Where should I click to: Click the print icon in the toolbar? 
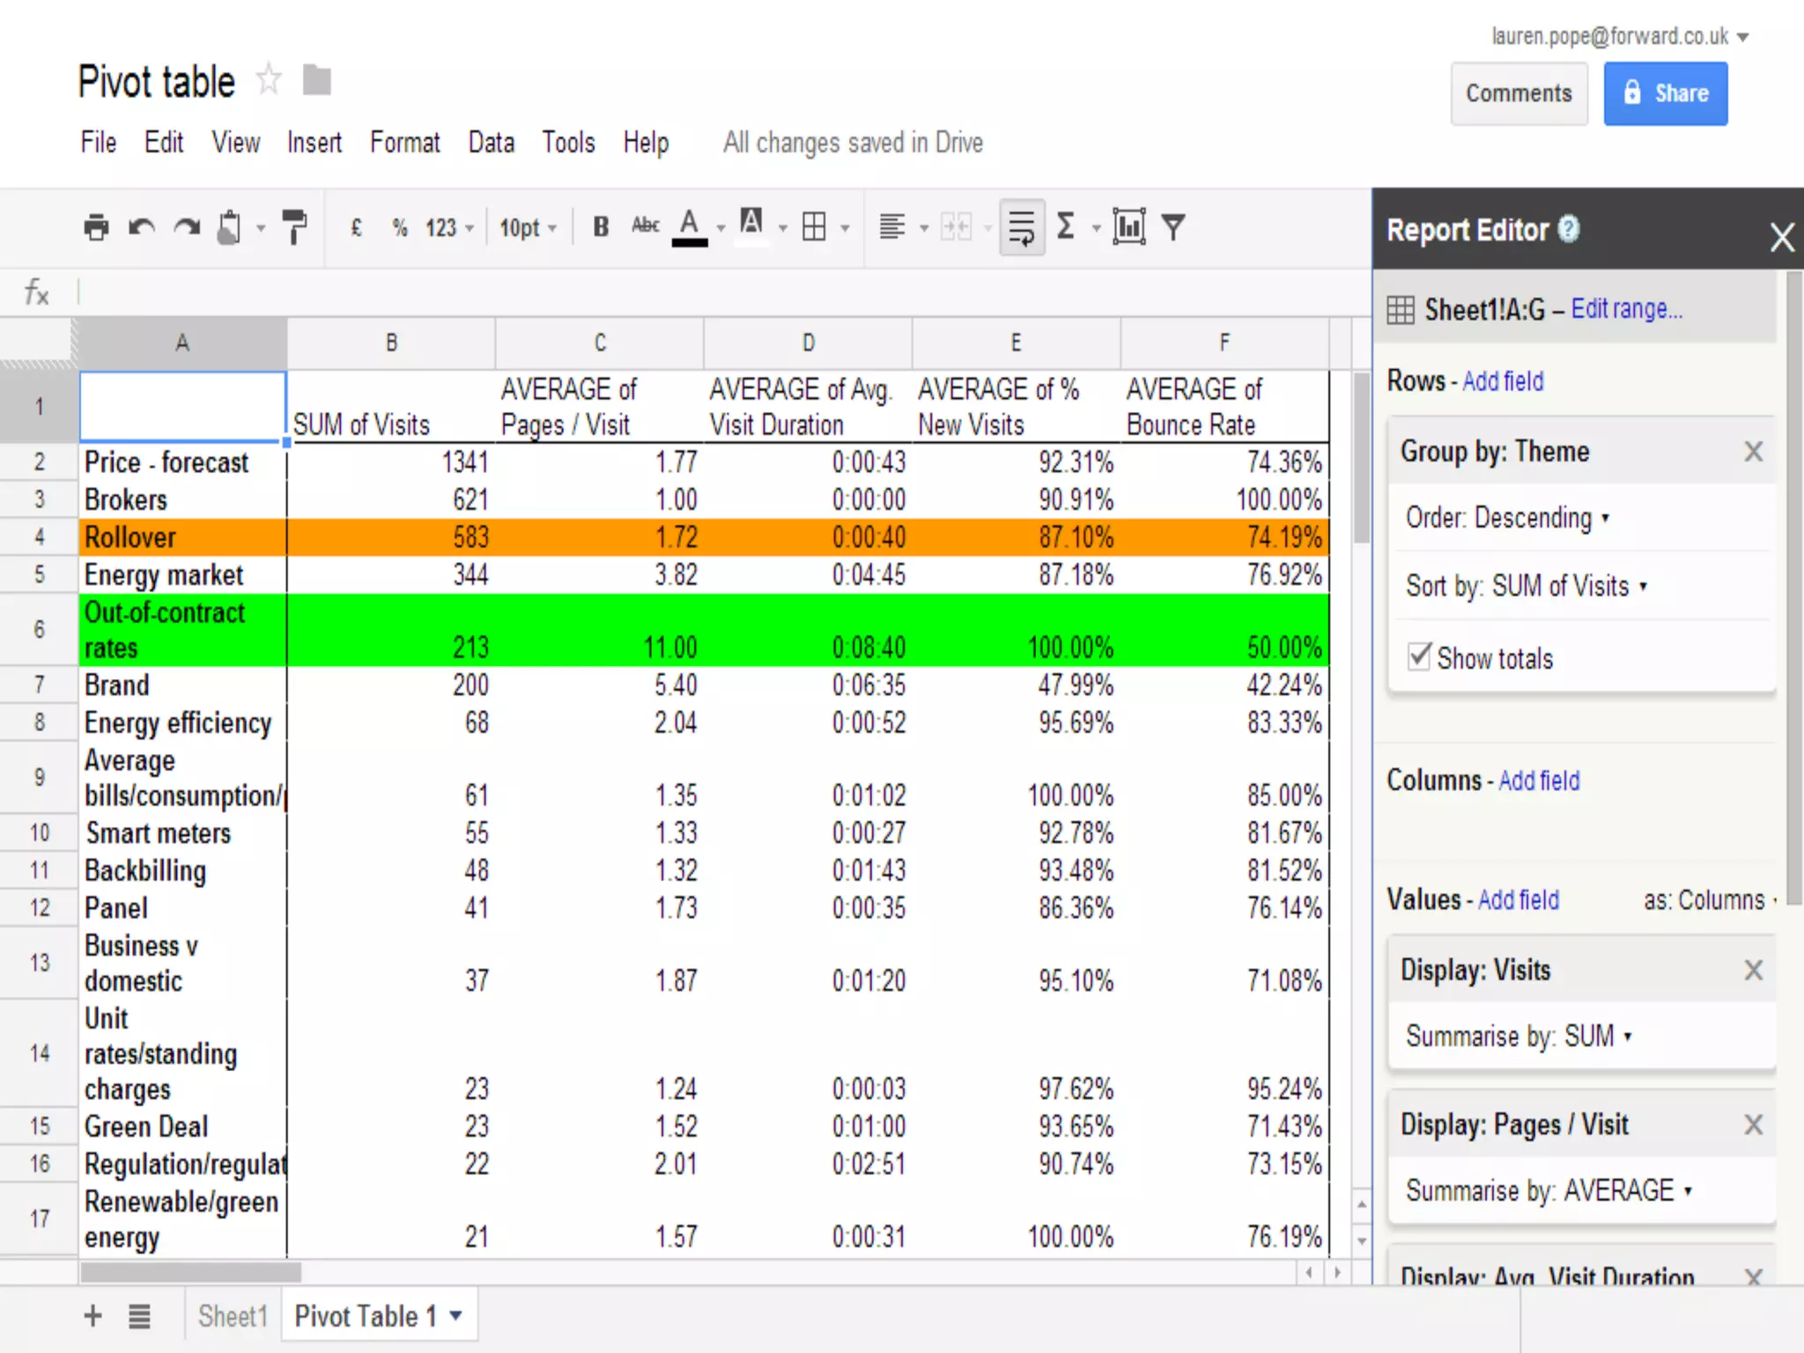pos(96,227)
